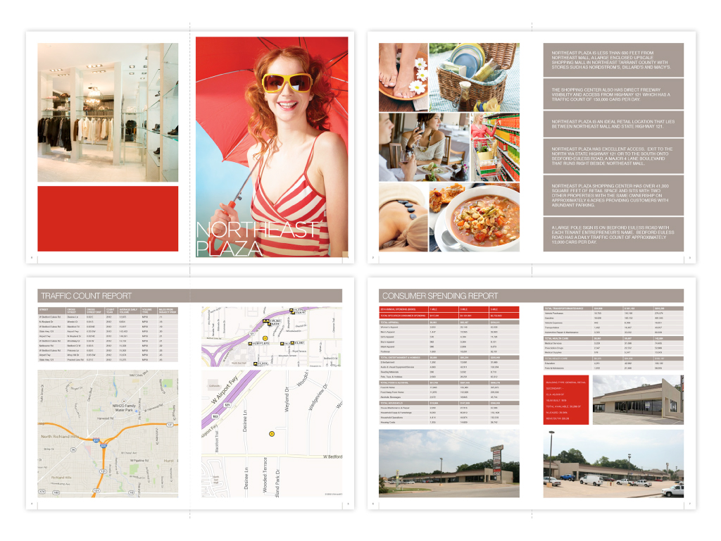Click the paragraph about Northeast Mall and Nordstrom's
Viewport: 721px width, 541px height.
point(613,60)
